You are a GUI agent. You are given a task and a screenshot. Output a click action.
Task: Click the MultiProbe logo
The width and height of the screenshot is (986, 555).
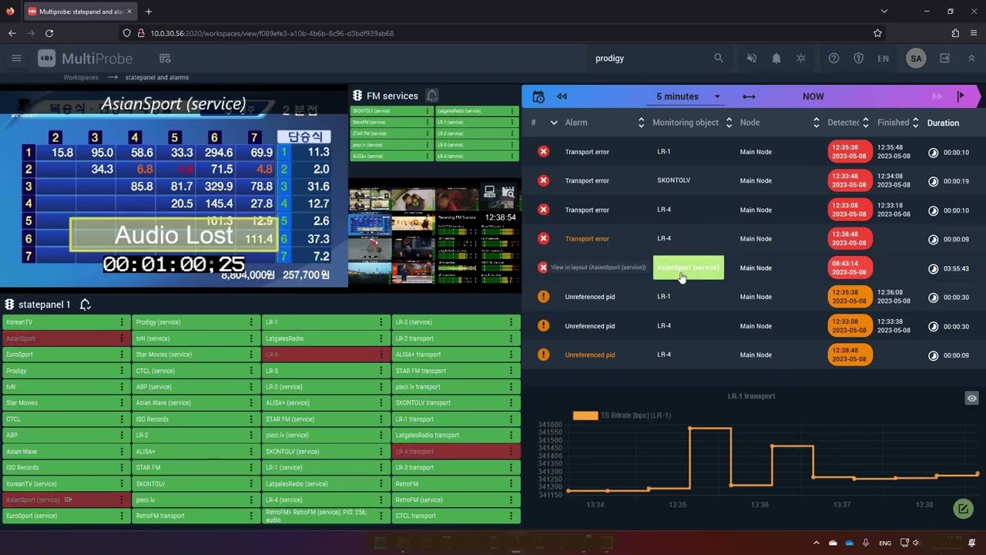pos(86,59)
